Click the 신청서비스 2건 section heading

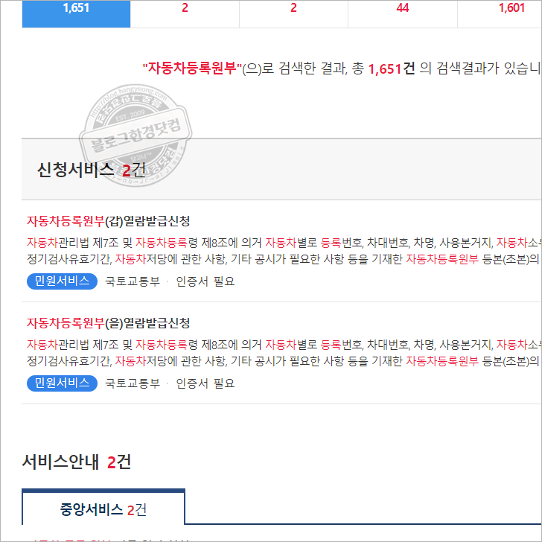click(92, 170)
